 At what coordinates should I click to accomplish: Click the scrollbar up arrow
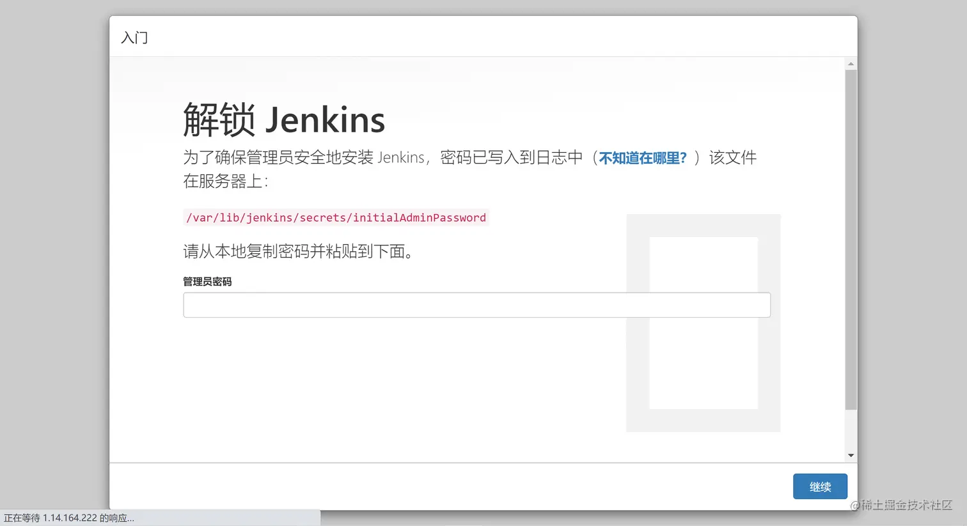(x=851, y=64)
